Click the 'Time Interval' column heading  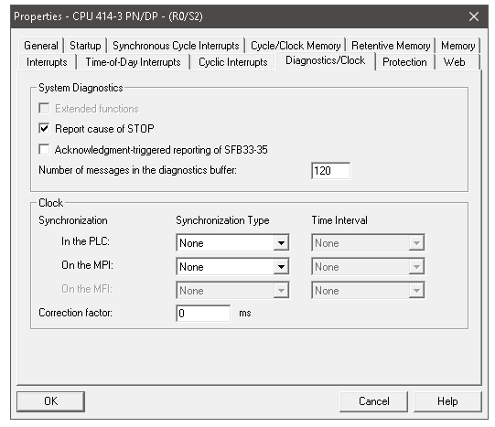[339, 220]
